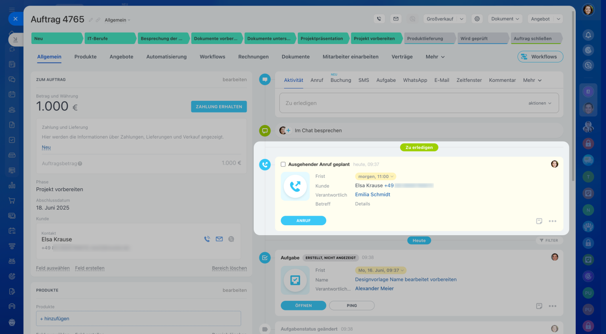Click Feld auswählen link

(x=53, y=268)
